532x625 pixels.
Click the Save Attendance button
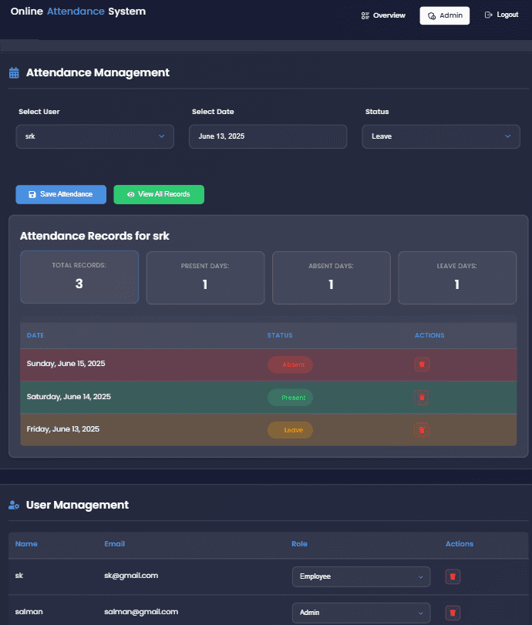tap(61, 194)
